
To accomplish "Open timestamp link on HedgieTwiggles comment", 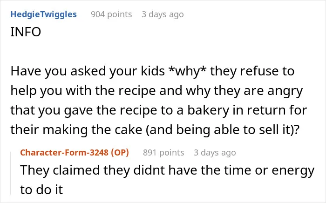I will 163,14.
